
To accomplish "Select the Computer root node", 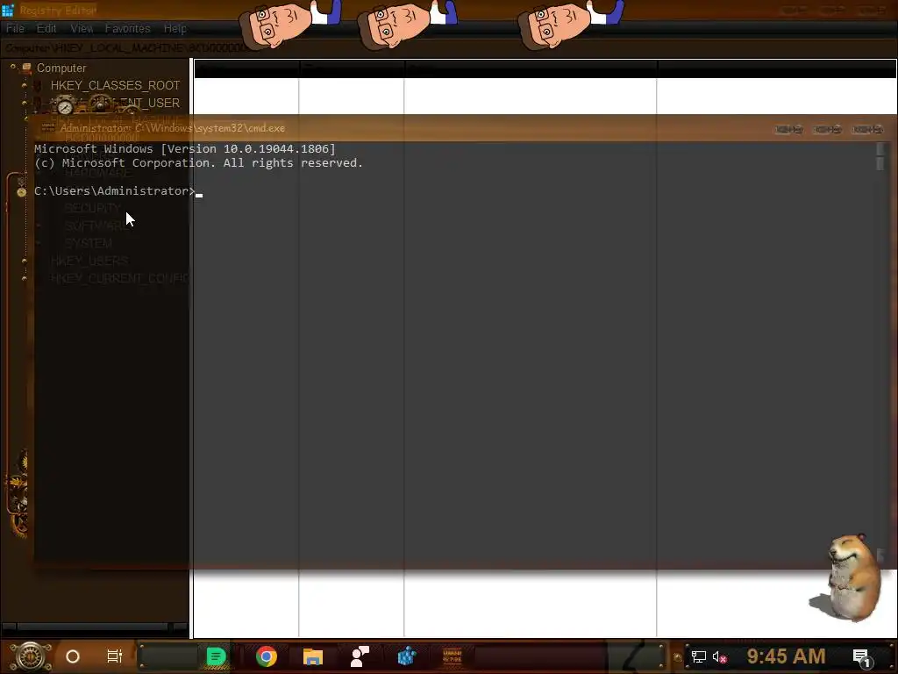I will (61, 68).
